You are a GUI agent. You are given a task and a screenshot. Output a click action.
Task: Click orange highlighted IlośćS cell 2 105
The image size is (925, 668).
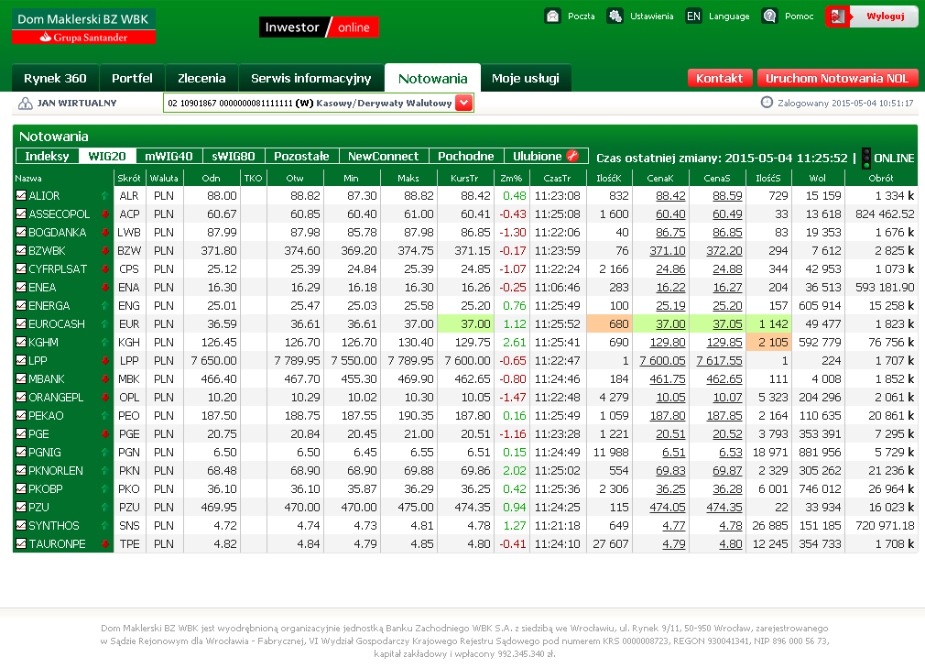[x=768, y=342]
